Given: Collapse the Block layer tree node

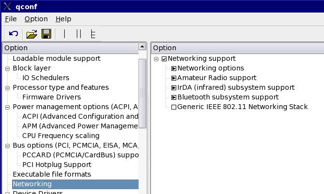Looking at the screenshot, I should click(7, 69).
